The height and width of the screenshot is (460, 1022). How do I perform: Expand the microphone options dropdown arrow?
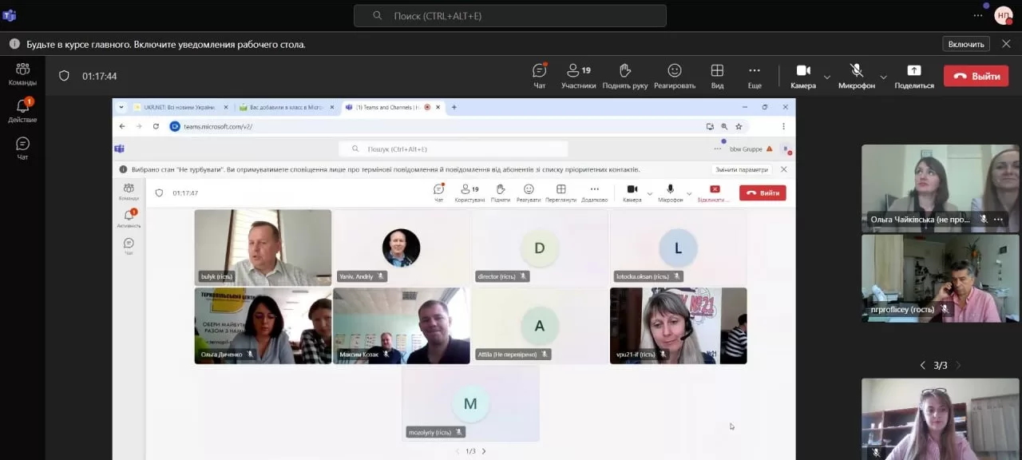pos(883,77)
